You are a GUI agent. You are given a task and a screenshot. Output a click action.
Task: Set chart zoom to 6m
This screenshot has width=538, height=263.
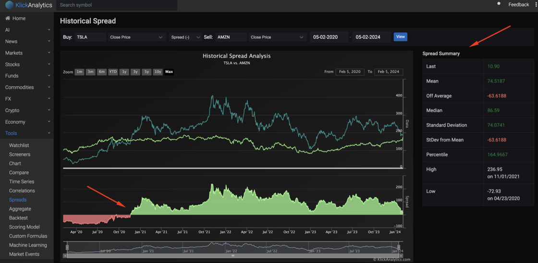click(101, 72)
